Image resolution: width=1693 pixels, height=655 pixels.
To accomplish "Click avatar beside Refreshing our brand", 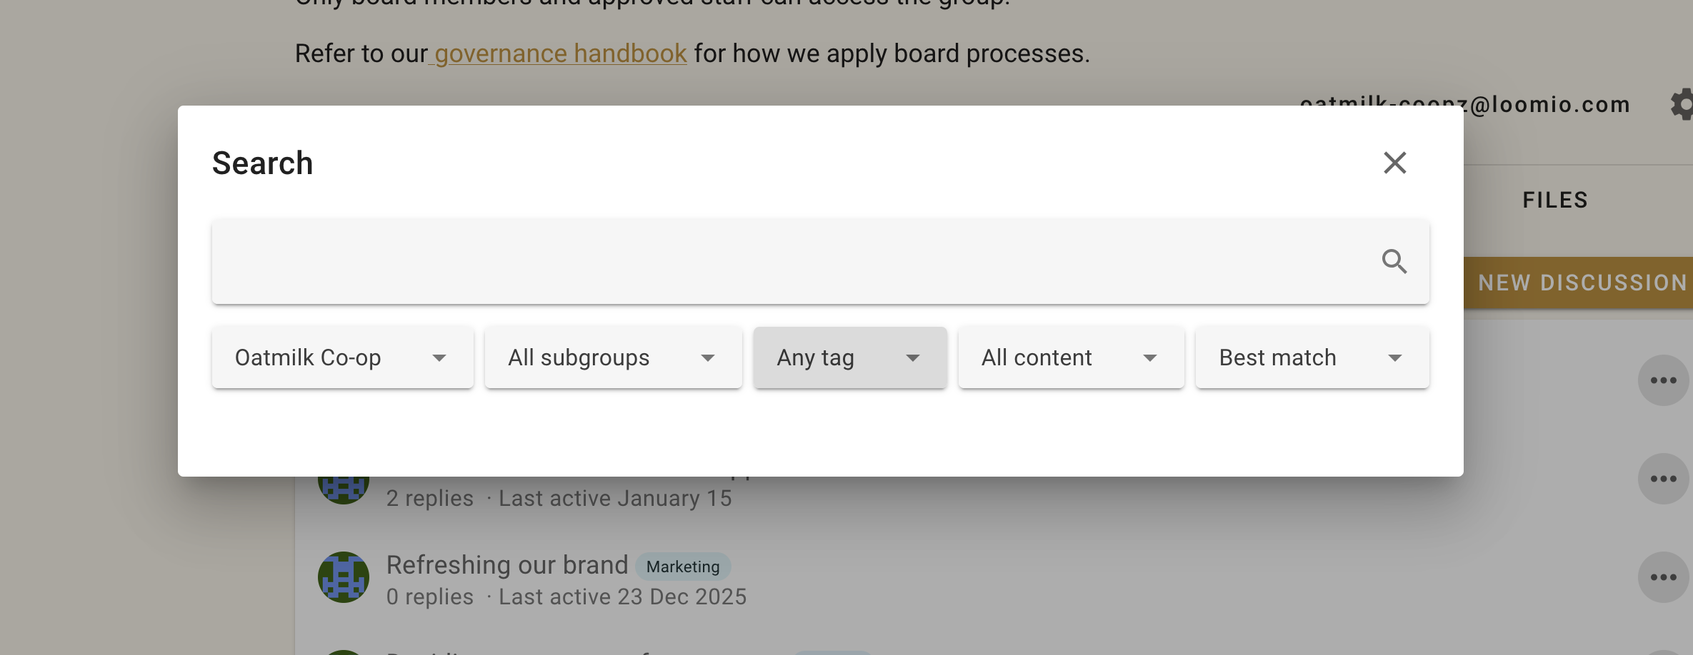I will 344,577.
